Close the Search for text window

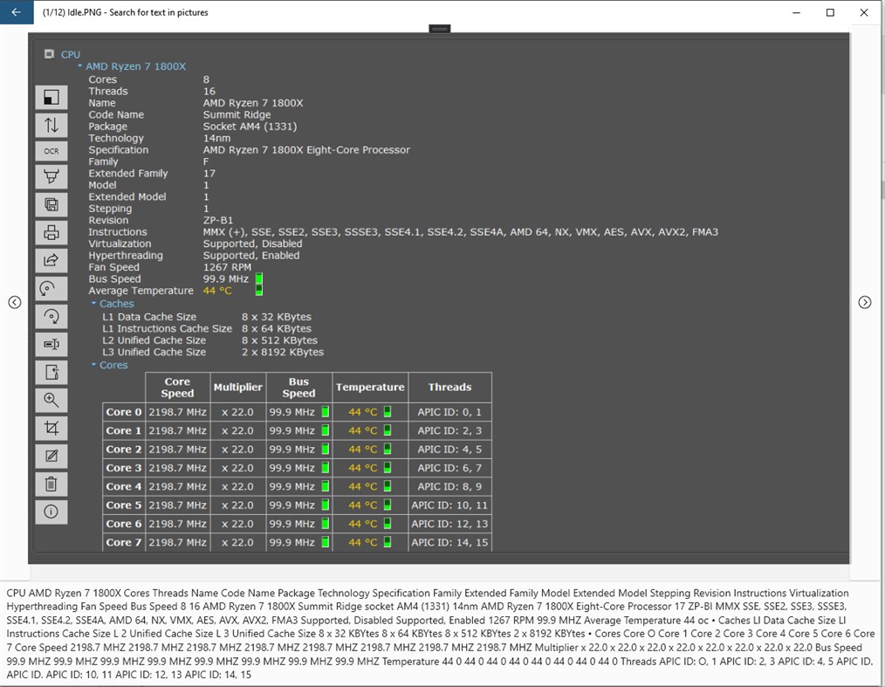tap(864, 12)
